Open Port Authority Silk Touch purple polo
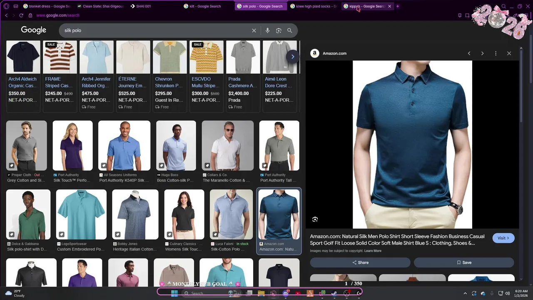This screenshot has height=300, width=533. tap(72, 145)
